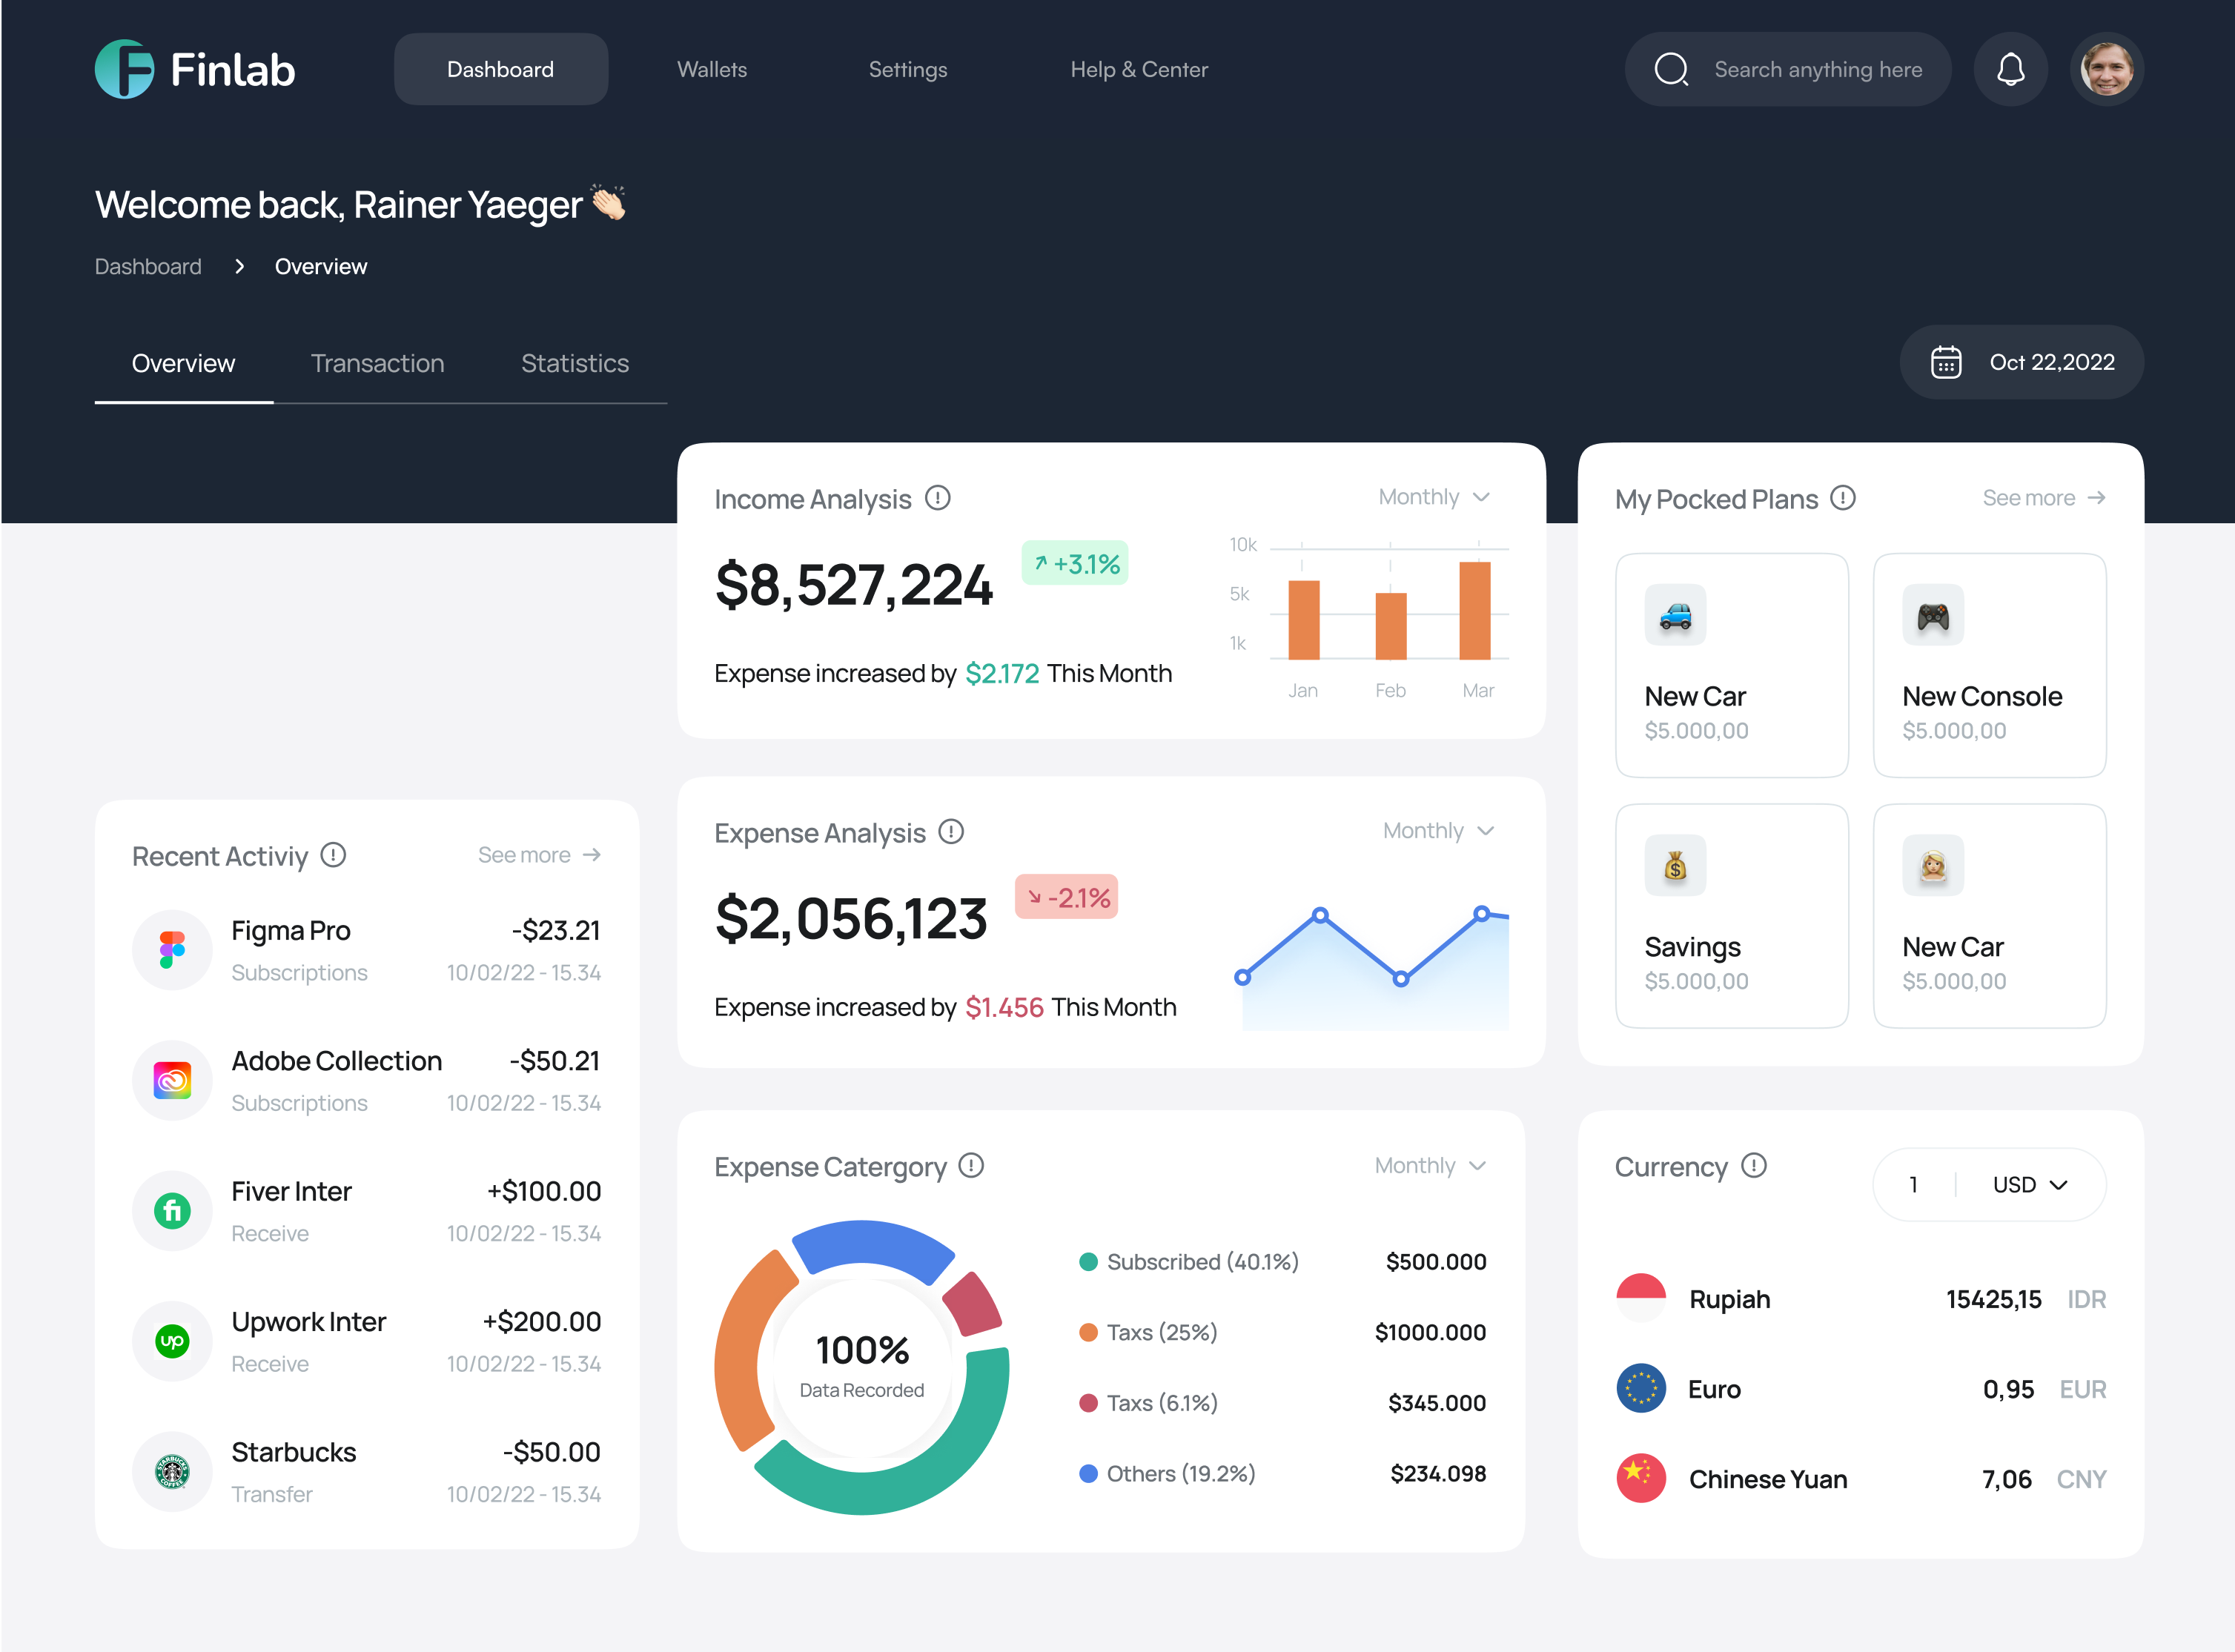The height and width of the screenshot is (1652, 2235).
Task: Open Help & Center
Action: tap(1138, 70)
